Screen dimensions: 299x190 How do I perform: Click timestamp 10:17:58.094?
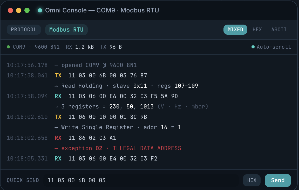[27, 96]
